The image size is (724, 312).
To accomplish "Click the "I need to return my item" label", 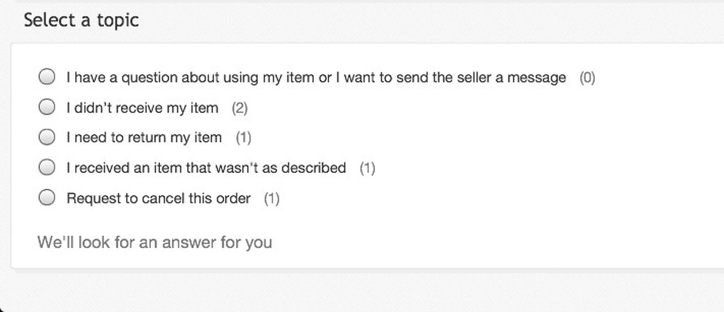I will [x=144, y=137].
